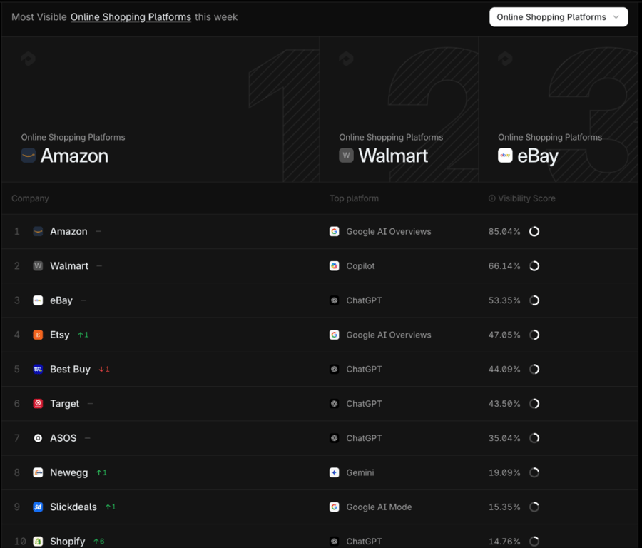Open the Online Shopping Platforms dropdown
The height and width of the screenshot is (548, 642).
tap(558, 17)
